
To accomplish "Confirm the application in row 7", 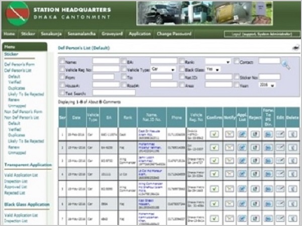I will click(x=214, y=218).
